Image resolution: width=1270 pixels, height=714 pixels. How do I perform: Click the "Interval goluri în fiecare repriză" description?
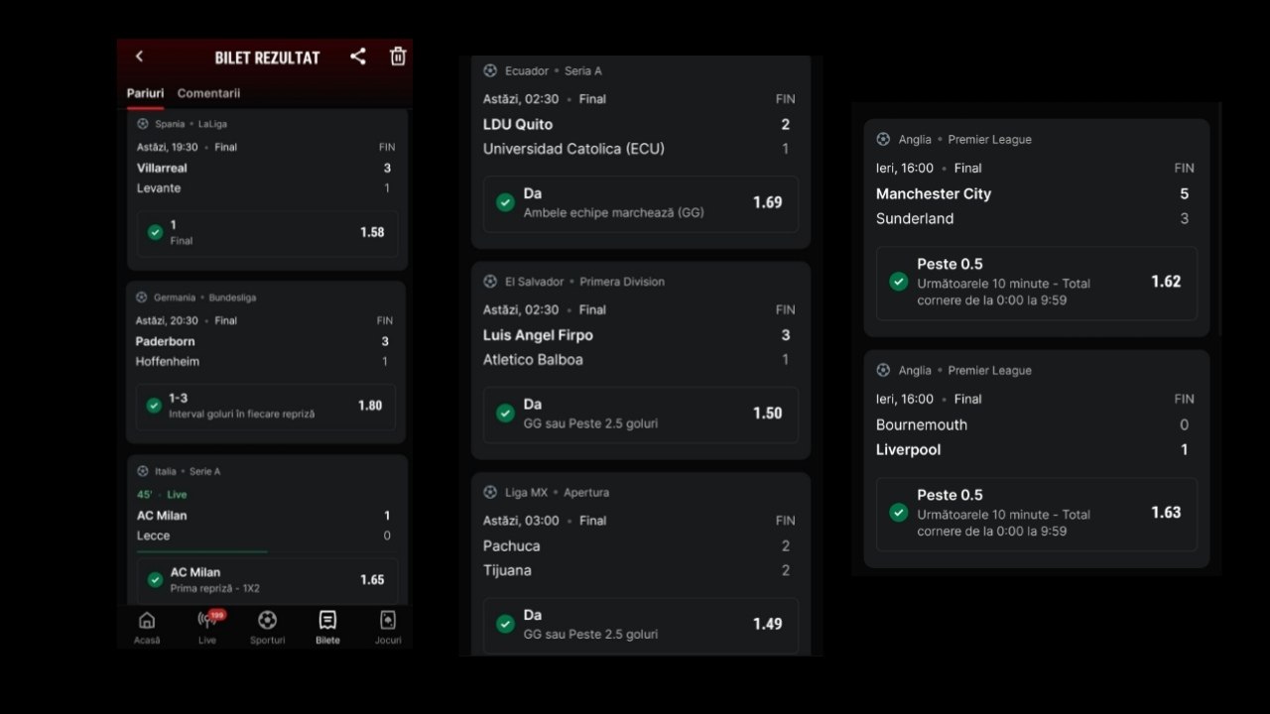[x=242, y=415]
